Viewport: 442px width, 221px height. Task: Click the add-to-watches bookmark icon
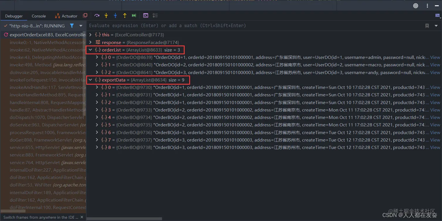(x=427, y=26)
